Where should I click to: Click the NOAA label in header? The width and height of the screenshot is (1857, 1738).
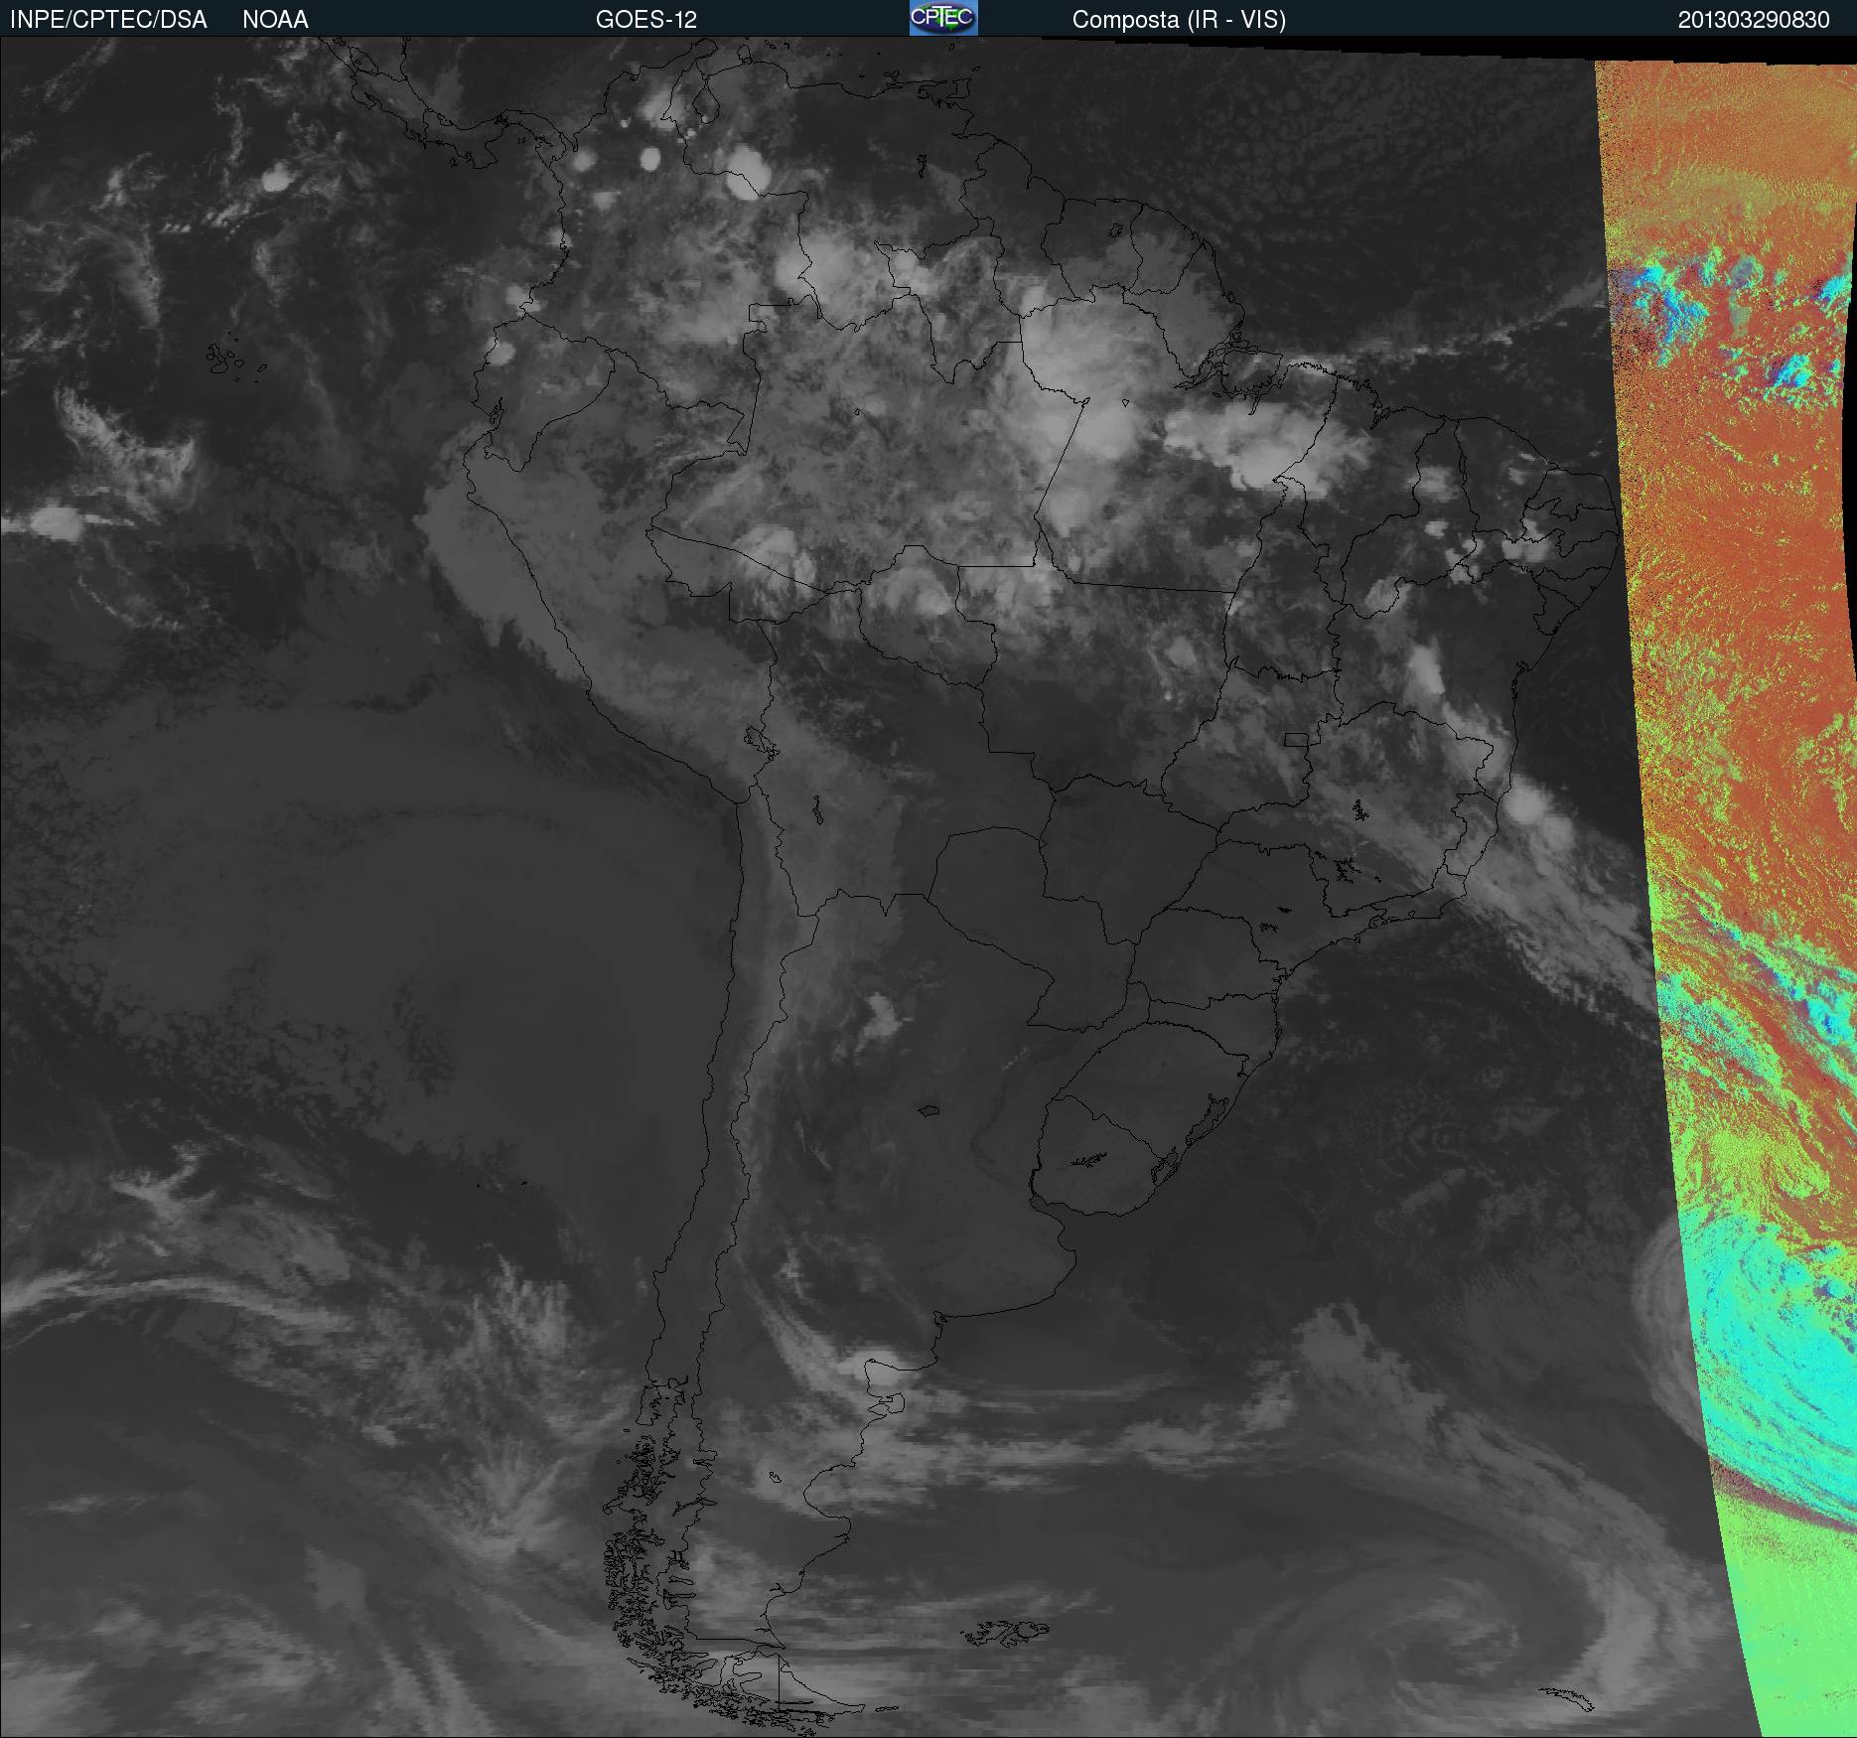pos(275,20)
